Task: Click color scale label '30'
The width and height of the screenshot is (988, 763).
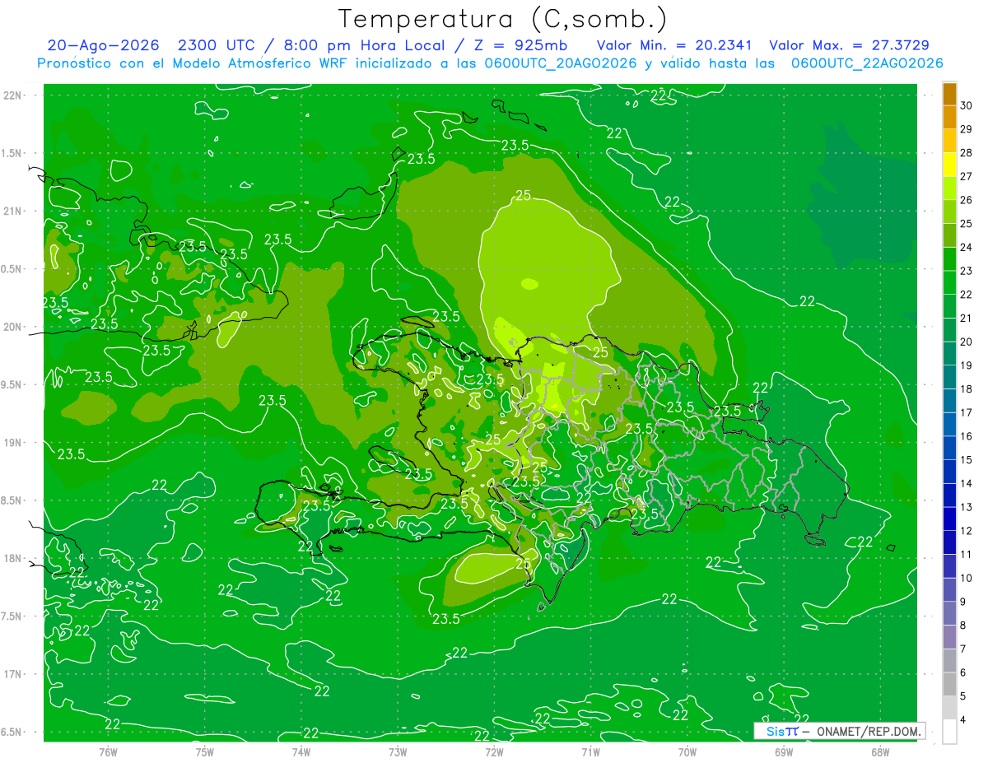Action: point(967,105)
